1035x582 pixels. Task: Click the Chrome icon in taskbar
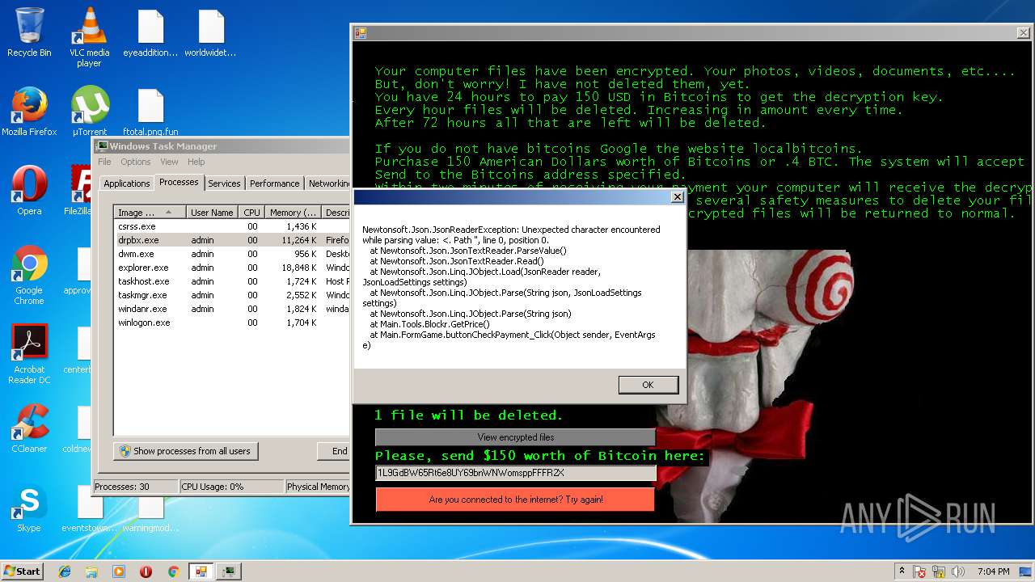173,571
